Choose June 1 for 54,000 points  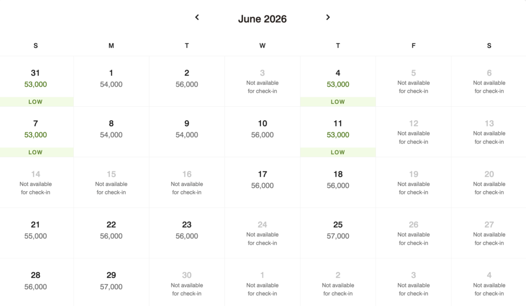(111, 79)
